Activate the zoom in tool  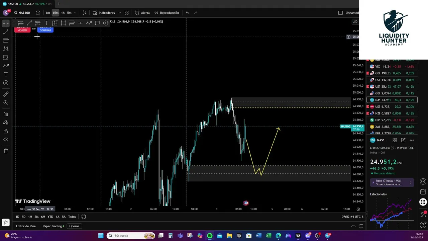6,103
